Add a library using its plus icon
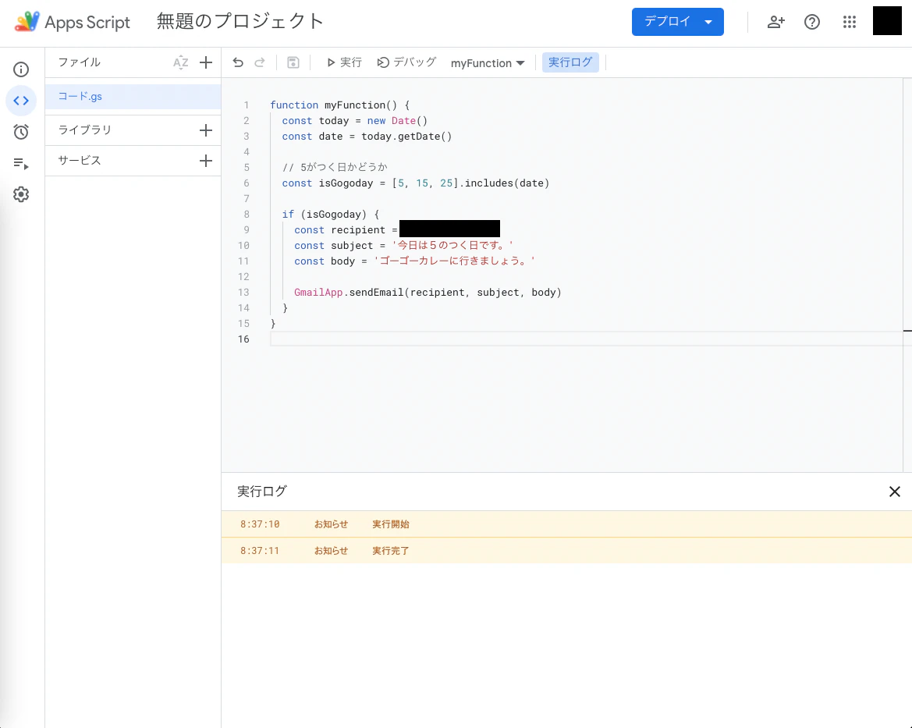Viewport: 912px width, 728px height. [205, 130]
